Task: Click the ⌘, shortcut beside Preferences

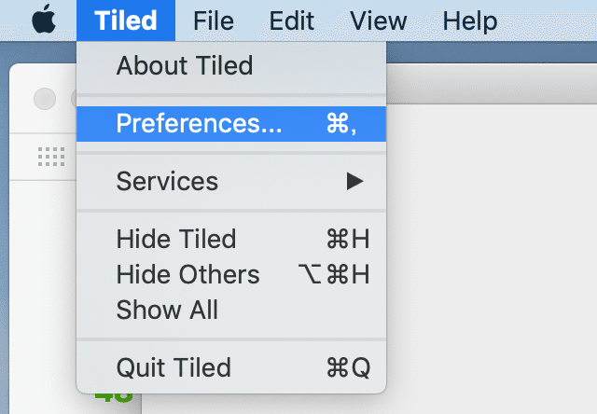Action: point(341,124)
